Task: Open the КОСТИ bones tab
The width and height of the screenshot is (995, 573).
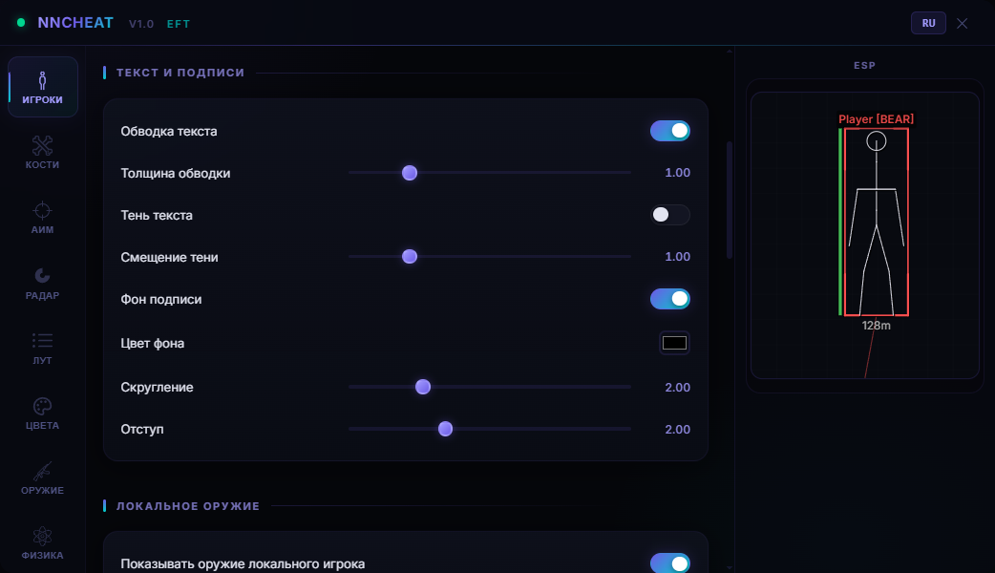Action: 43,152
